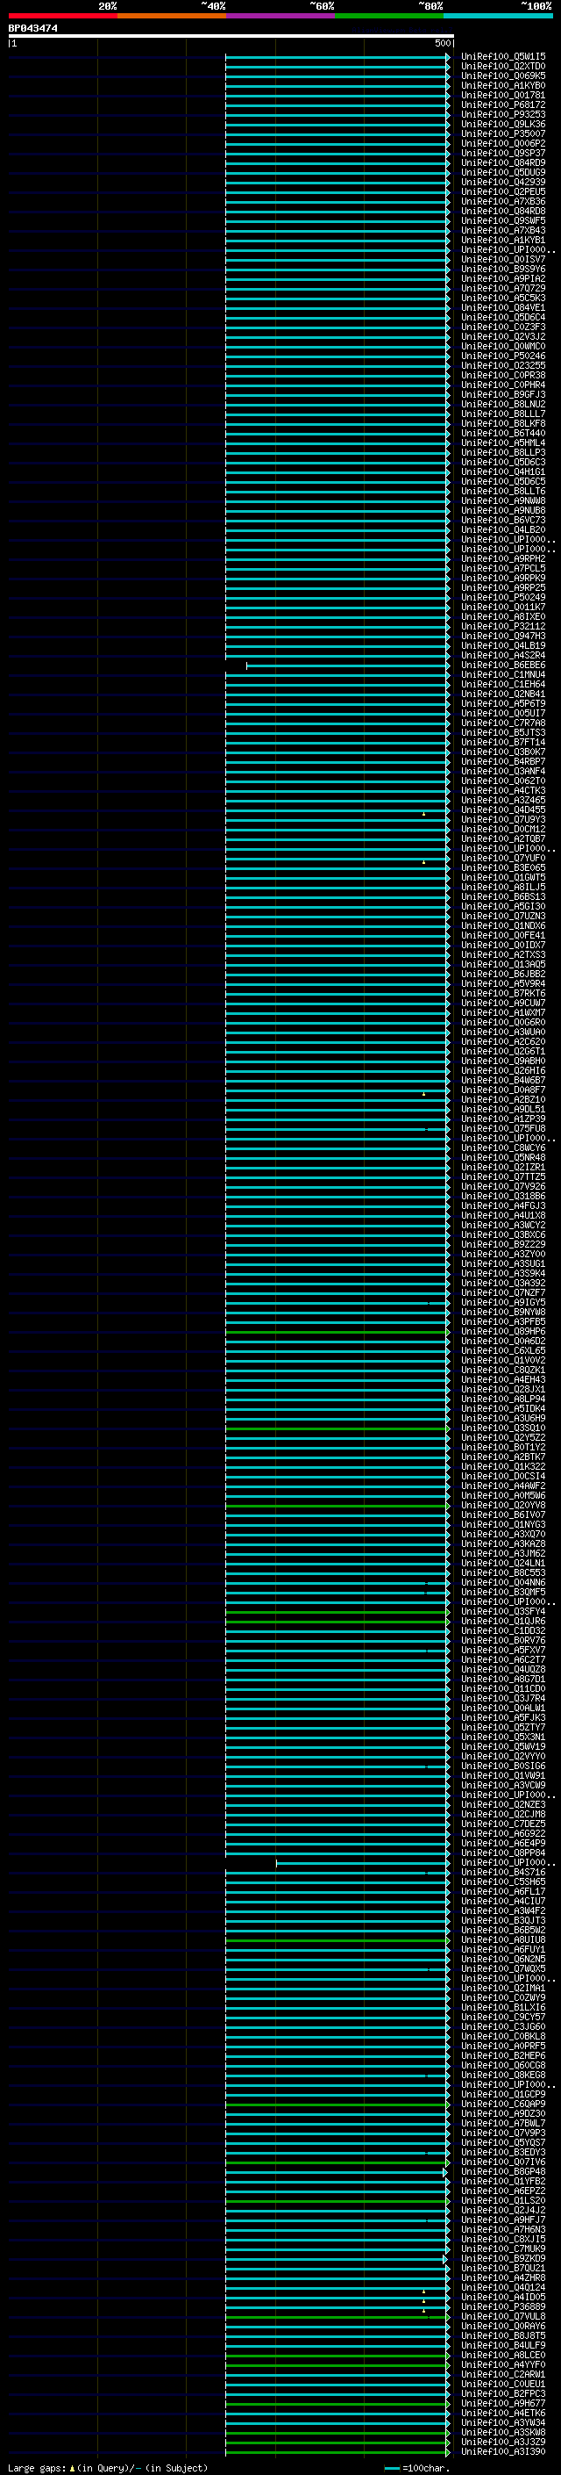The height and width of the screenshot is (2475, 561).
Task: Select label UniRef100_A9NUB8
Action: click(x=503, y=510)
